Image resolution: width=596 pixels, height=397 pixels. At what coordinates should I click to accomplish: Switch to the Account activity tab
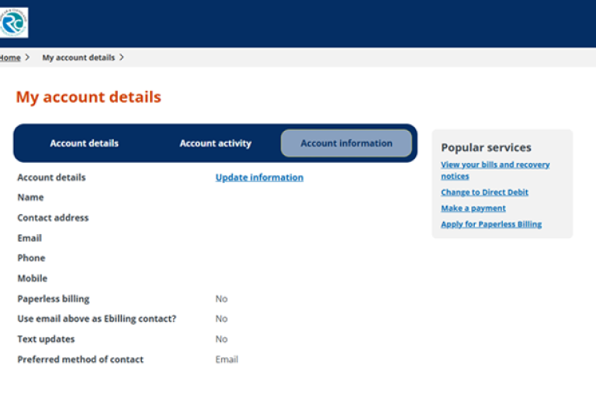[216, 143]
